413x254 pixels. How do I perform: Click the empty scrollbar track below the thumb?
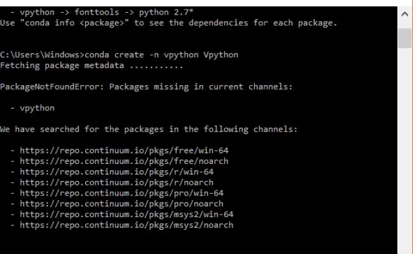[x=405, y=150]
